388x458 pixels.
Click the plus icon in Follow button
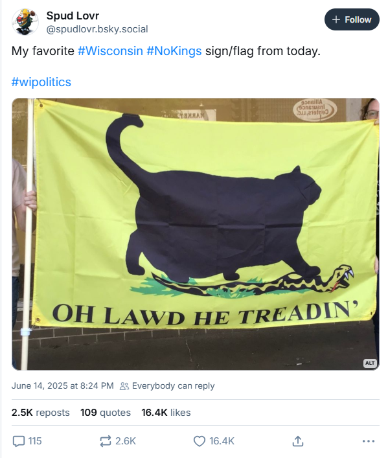pyautogui.click(x=336, y=19)
